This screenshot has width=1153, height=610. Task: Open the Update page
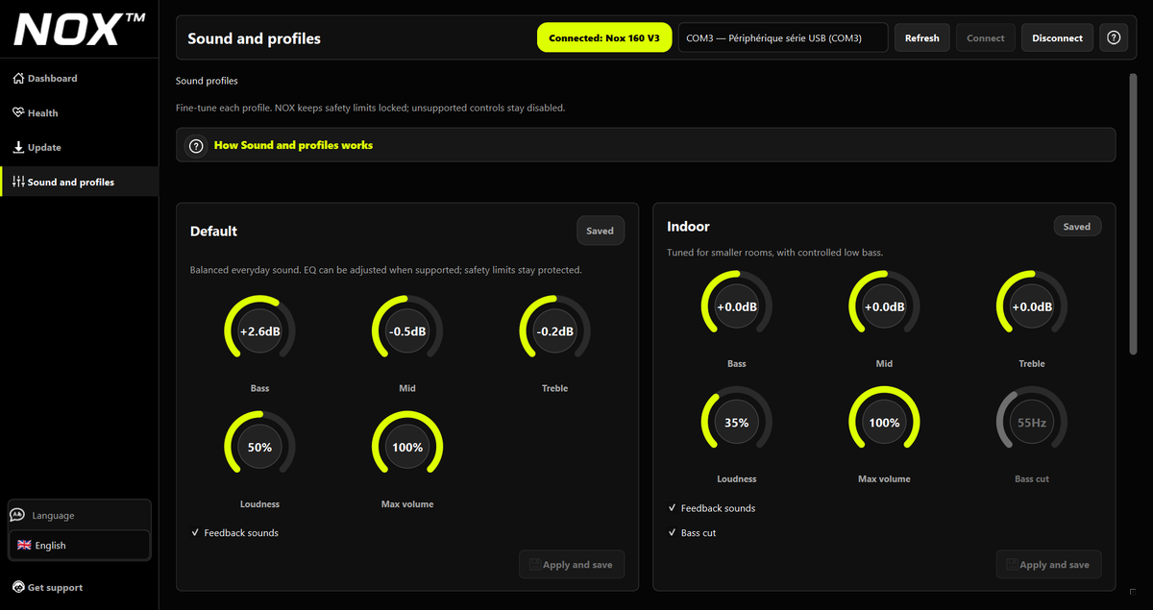(x=79, y=147)
